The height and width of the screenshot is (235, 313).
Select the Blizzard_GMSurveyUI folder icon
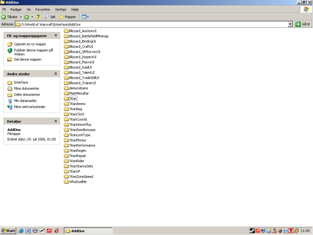[x=66, y=51]
